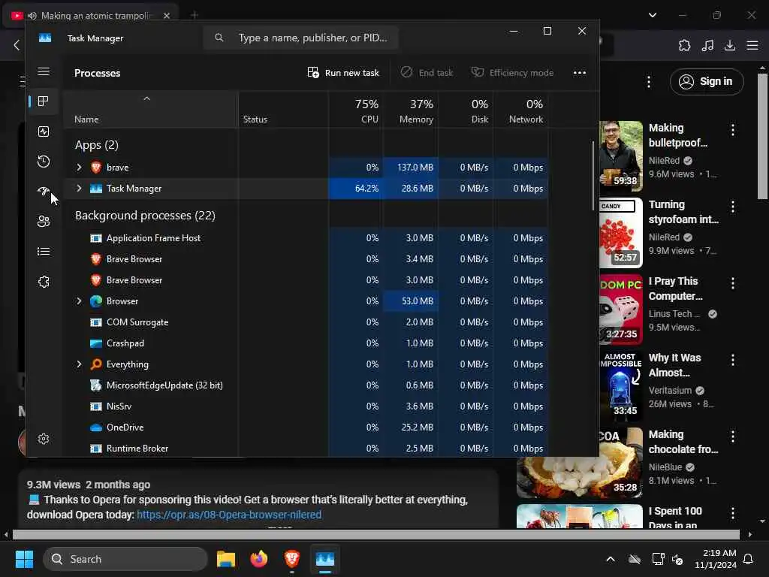Open Making bulletproof video thumbnail
This screenshot has width=769, height=577.
click(621, 156)
